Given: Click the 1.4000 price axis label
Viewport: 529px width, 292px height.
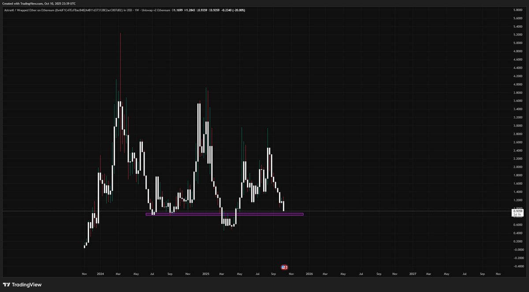Looking at the screenshot, I should click(518, 192).
